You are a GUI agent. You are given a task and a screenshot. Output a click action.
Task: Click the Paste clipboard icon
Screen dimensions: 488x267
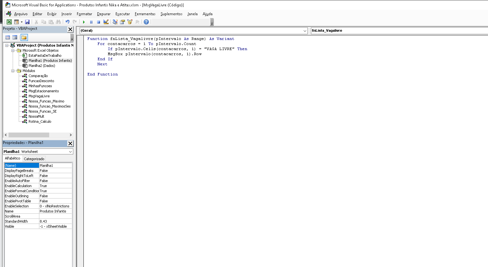pos(51,22)
